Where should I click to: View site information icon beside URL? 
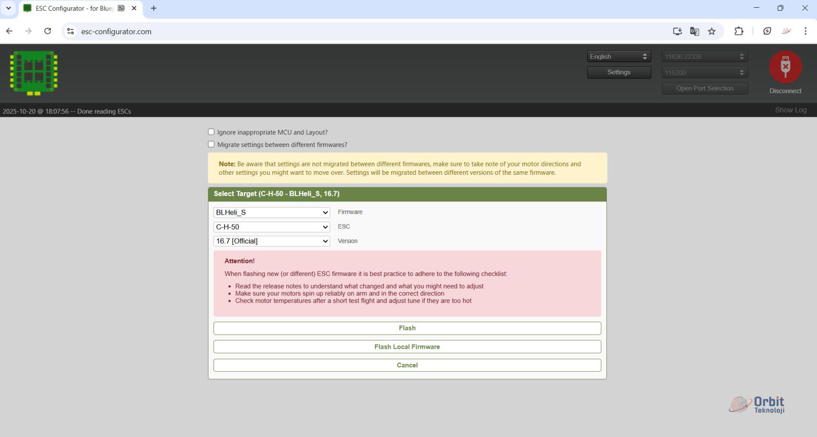pyautogui.click(x=71, y=31)
